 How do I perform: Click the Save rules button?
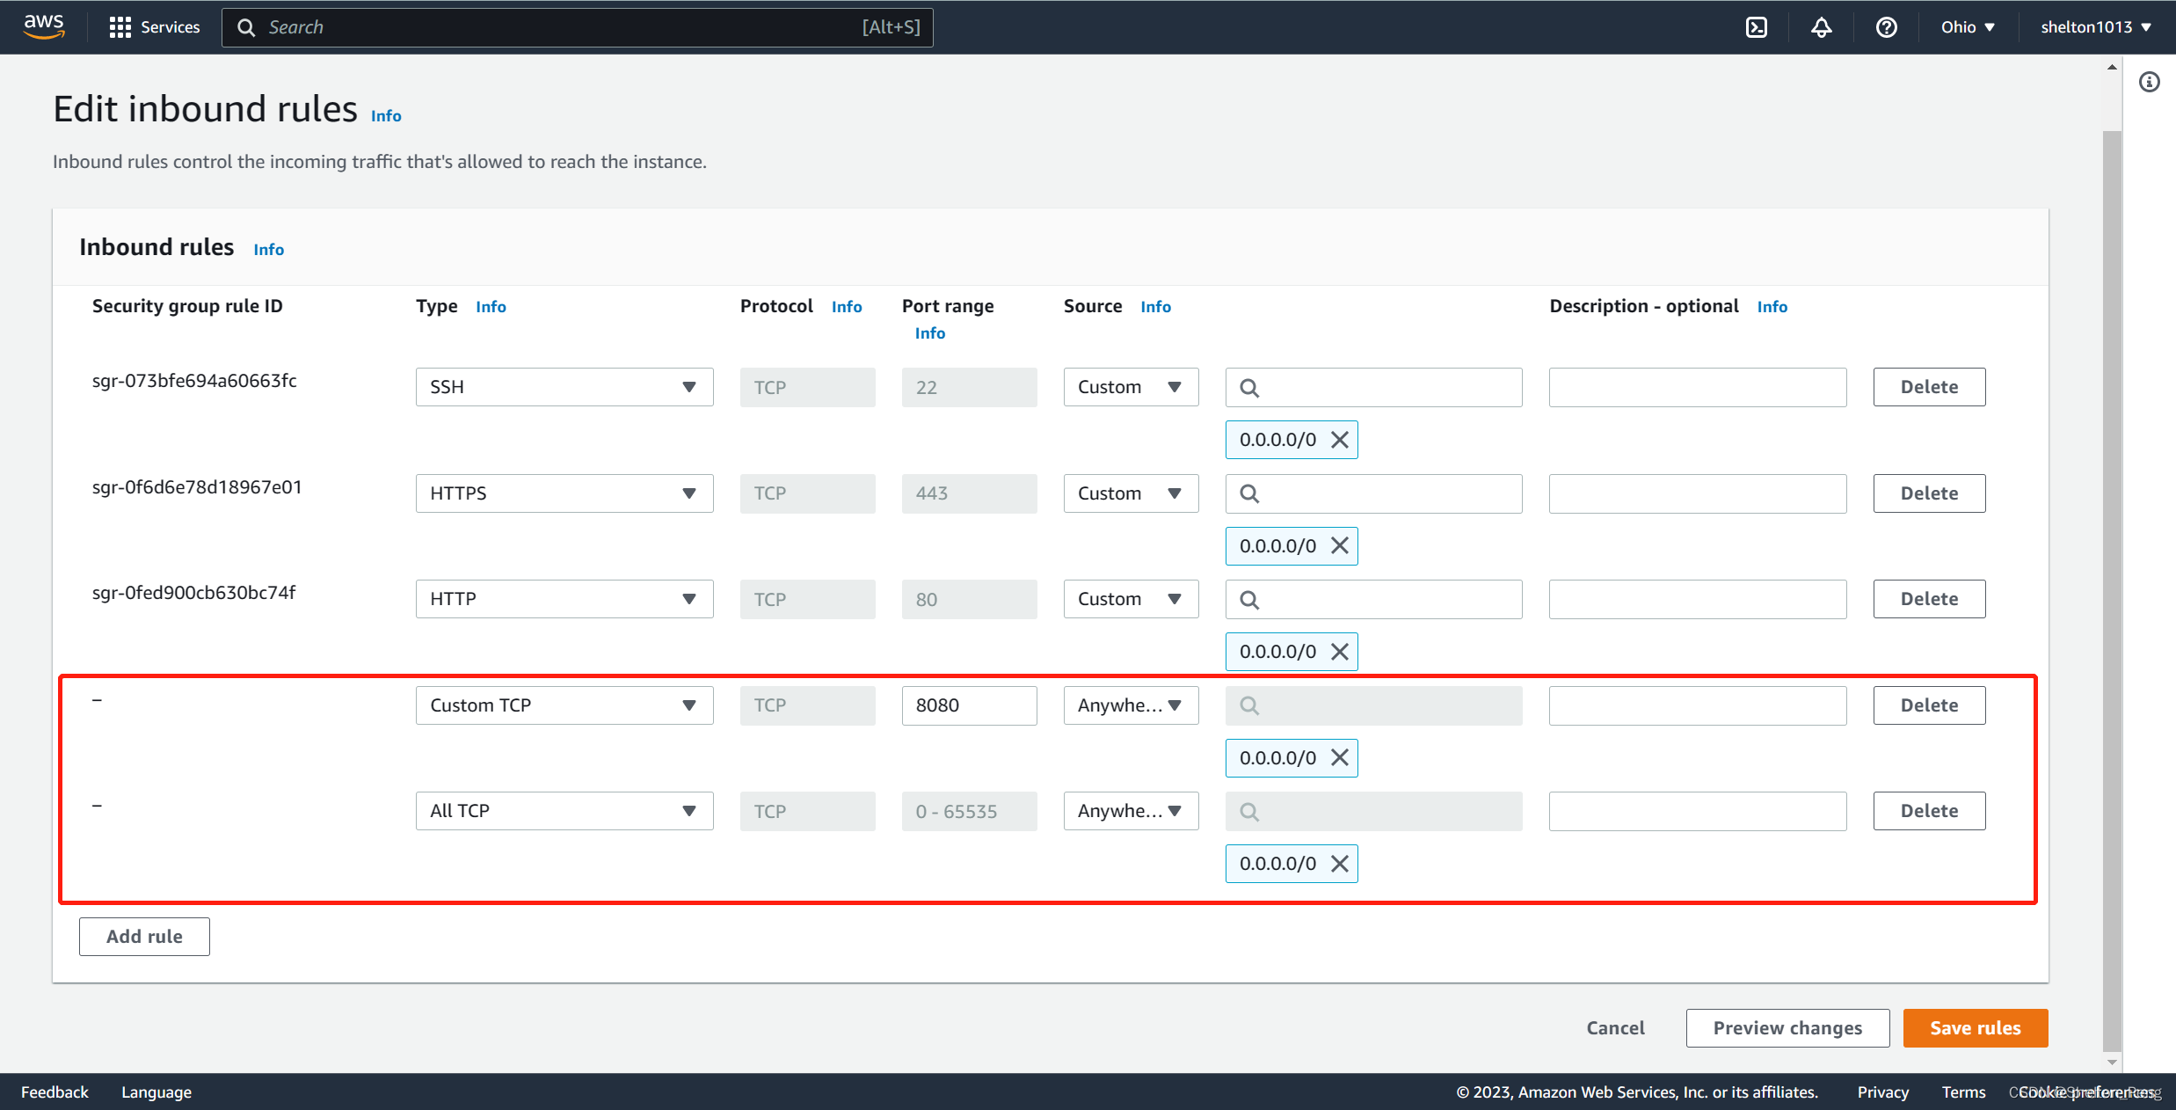click(1975, 1028)
